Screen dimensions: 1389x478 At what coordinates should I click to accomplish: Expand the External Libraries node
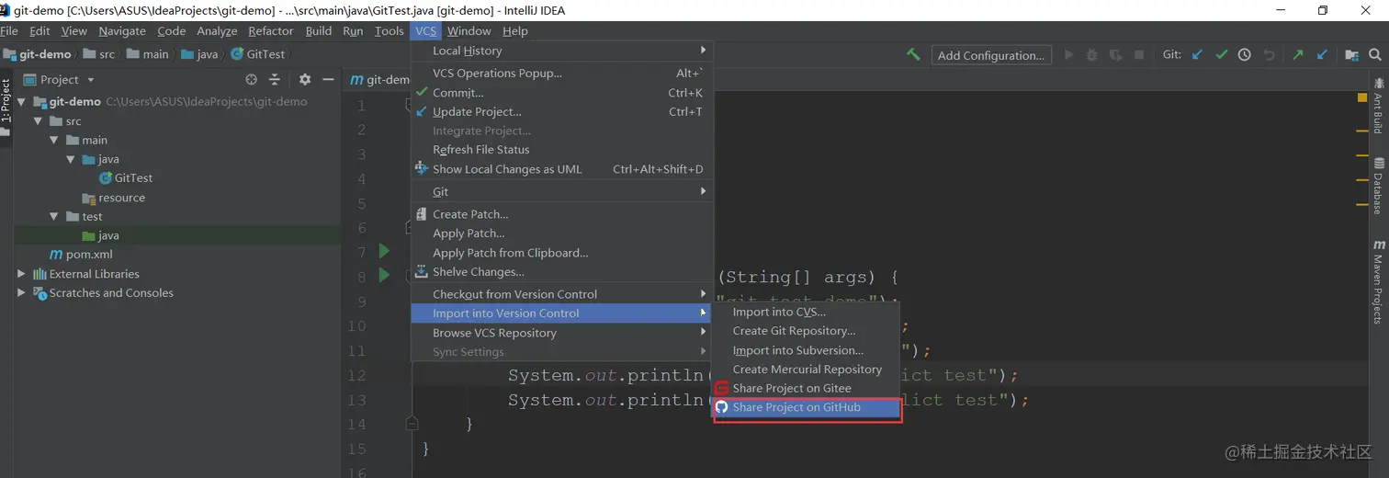point(22,273)
